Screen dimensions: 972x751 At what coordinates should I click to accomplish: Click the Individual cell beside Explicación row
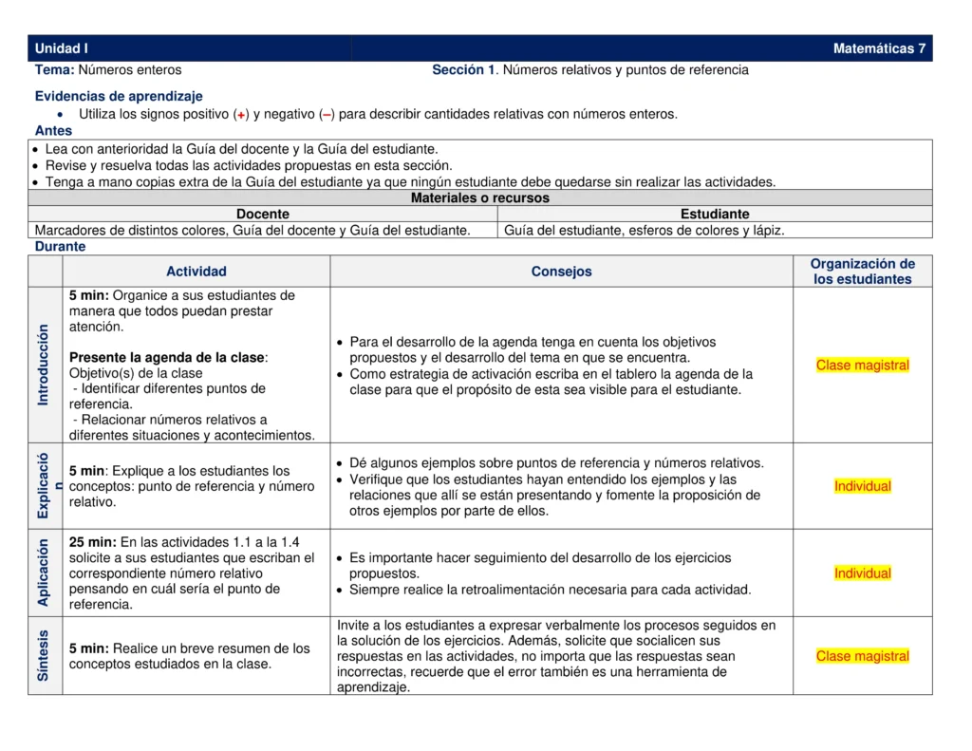(862, 486)
